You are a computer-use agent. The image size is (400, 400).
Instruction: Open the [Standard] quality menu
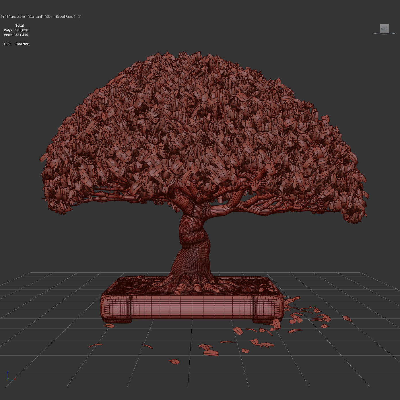(36, 17)
